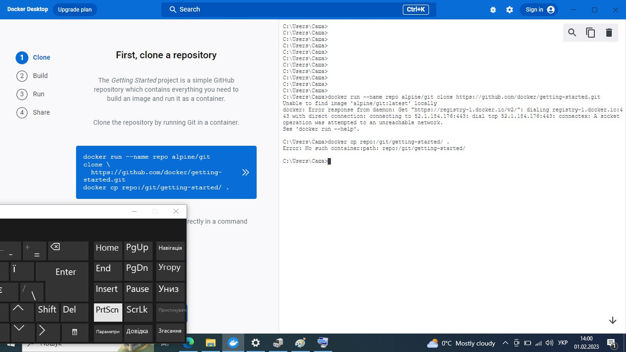626x352 pixels.
Task: Open Docker Desktop settings gear
Action: [510, 10]
